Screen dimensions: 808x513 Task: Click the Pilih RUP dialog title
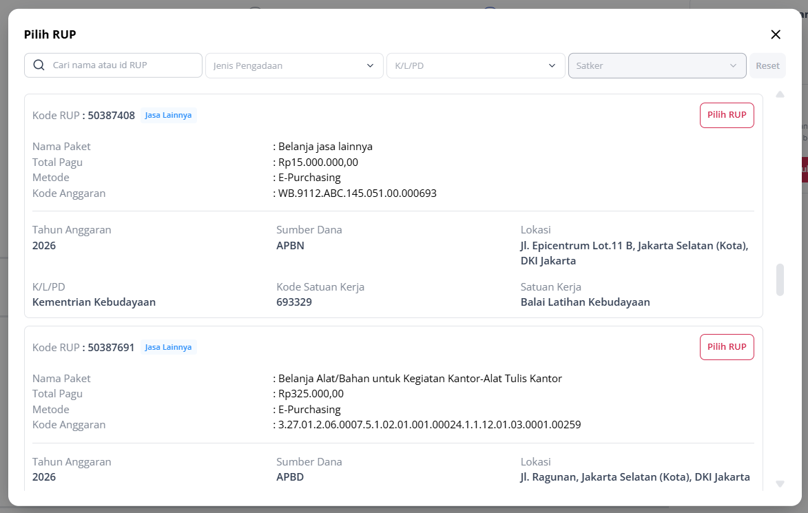pyautogui.click(x=50, y=34)
